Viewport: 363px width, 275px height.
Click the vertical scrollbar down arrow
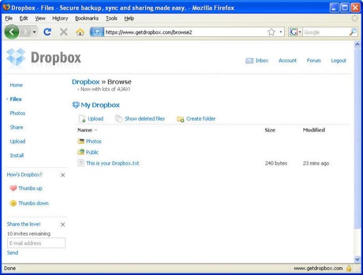coord(357,259)
